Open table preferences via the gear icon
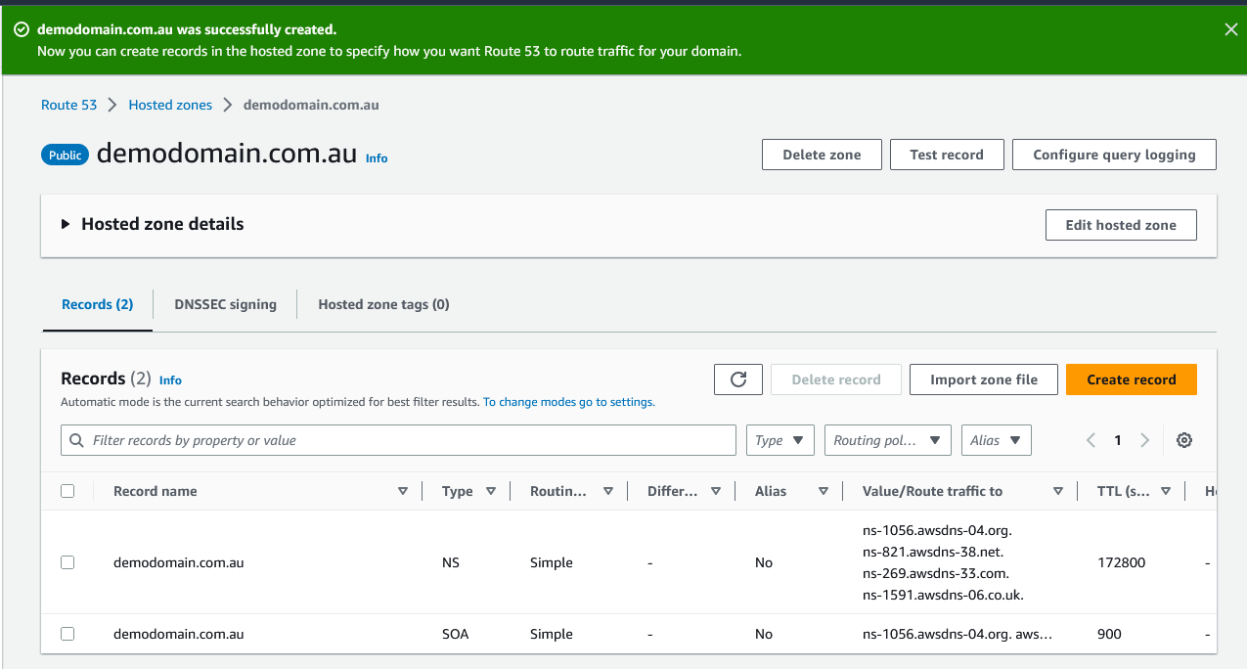The image size is (1247, 669). click(x=1184, y=440)
